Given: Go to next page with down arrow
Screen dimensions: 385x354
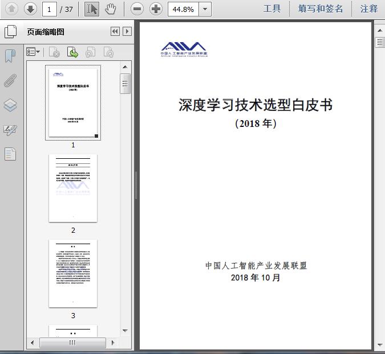Looking at the screenshot, I should pyautogui.click(x=30, y=9).
